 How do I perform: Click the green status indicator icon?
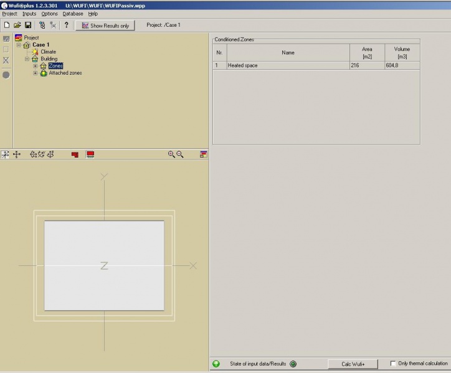point(216,364)
